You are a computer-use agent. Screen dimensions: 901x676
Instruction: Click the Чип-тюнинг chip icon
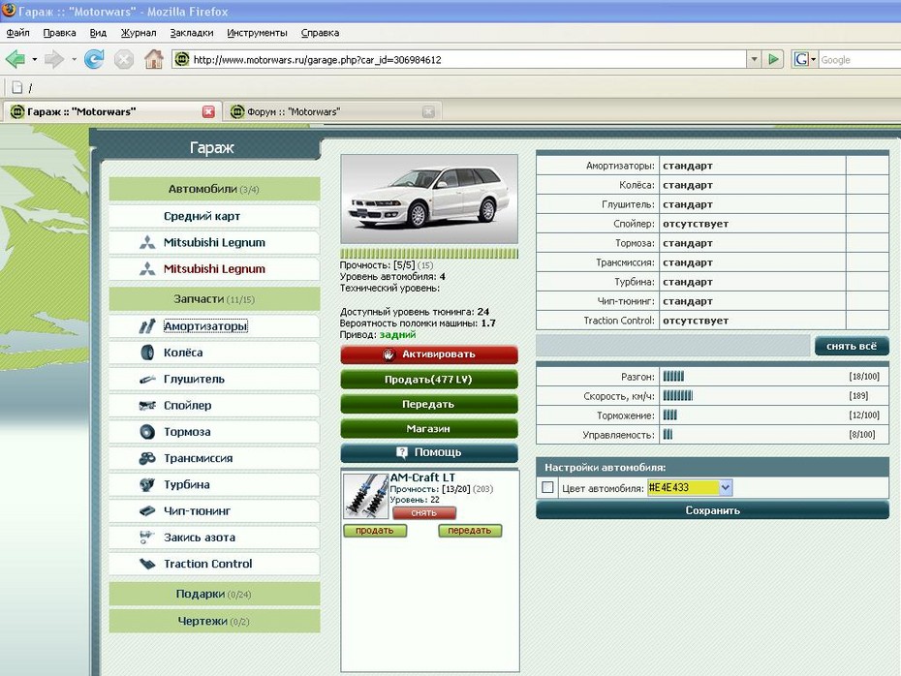click(147, 511)
